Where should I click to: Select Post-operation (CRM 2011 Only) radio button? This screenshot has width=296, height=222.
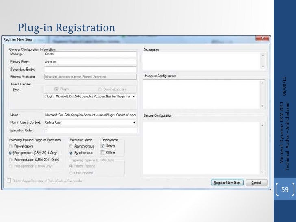11,160
